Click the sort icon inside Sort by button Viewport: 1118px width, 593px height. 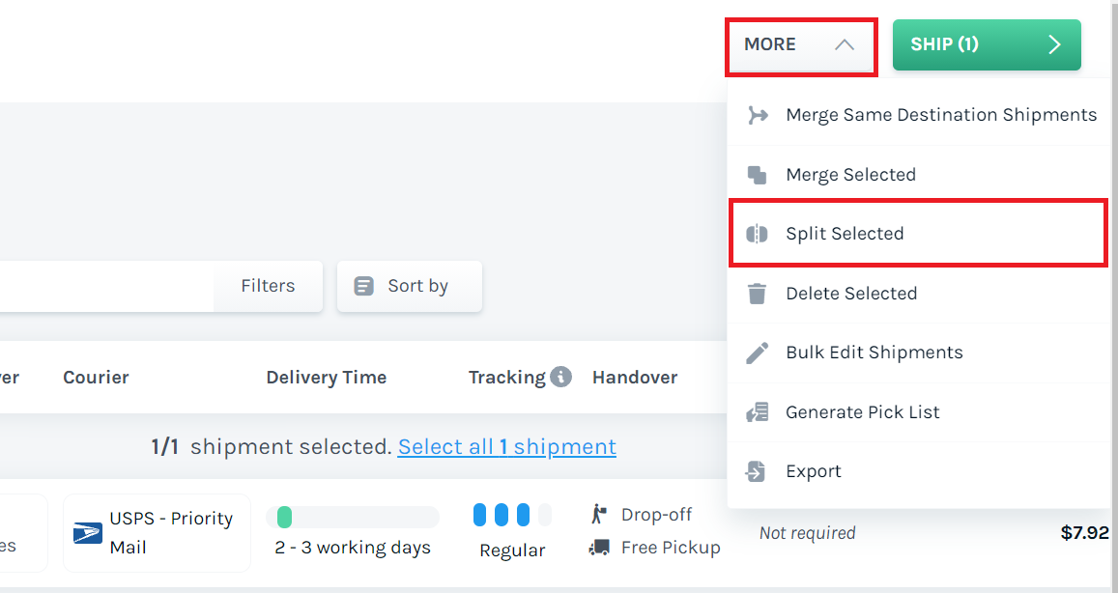(x=364, y=286)
